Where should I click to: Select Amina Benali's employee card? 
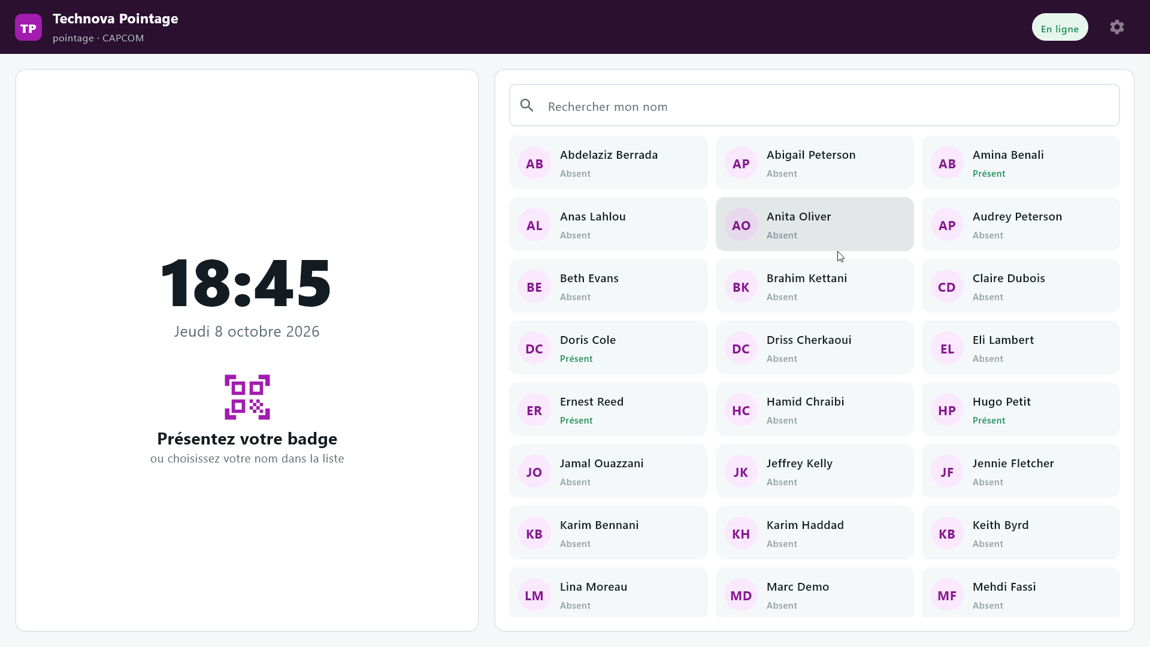coord(1021,162)
